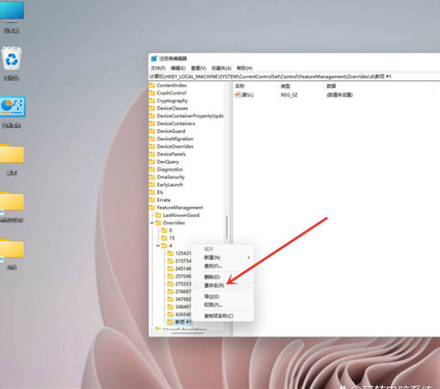Open the This PC desktop icon
The image size is (440, 389).
pos(12,12)
